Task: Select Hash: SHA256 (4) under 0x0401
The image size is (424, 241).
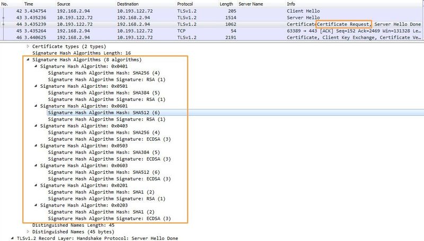Action: coord(104,73)
